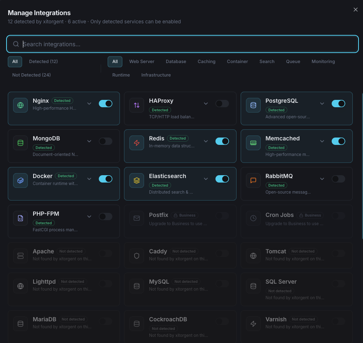
Task: Turn on the MongoDB toggle
Action: (105, 141)
